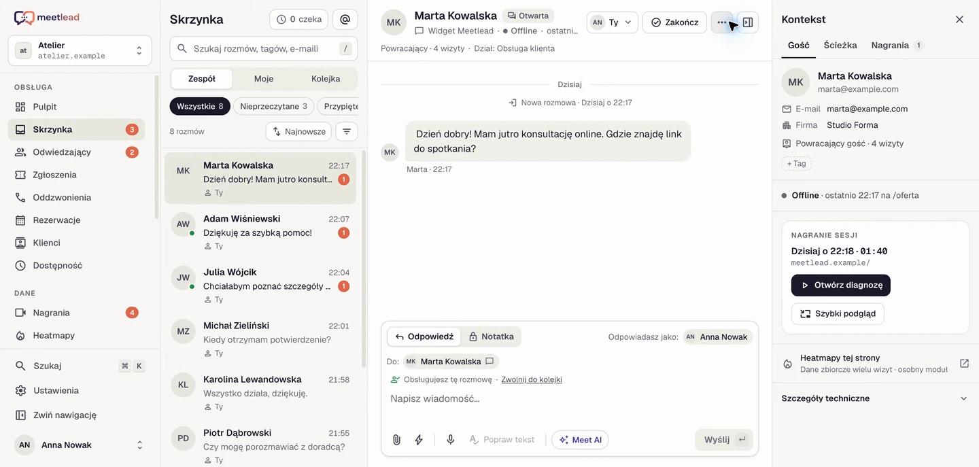Open external link icon for Heatmapy tej strony
The image size is (979, 467).
tap(964, 363)
